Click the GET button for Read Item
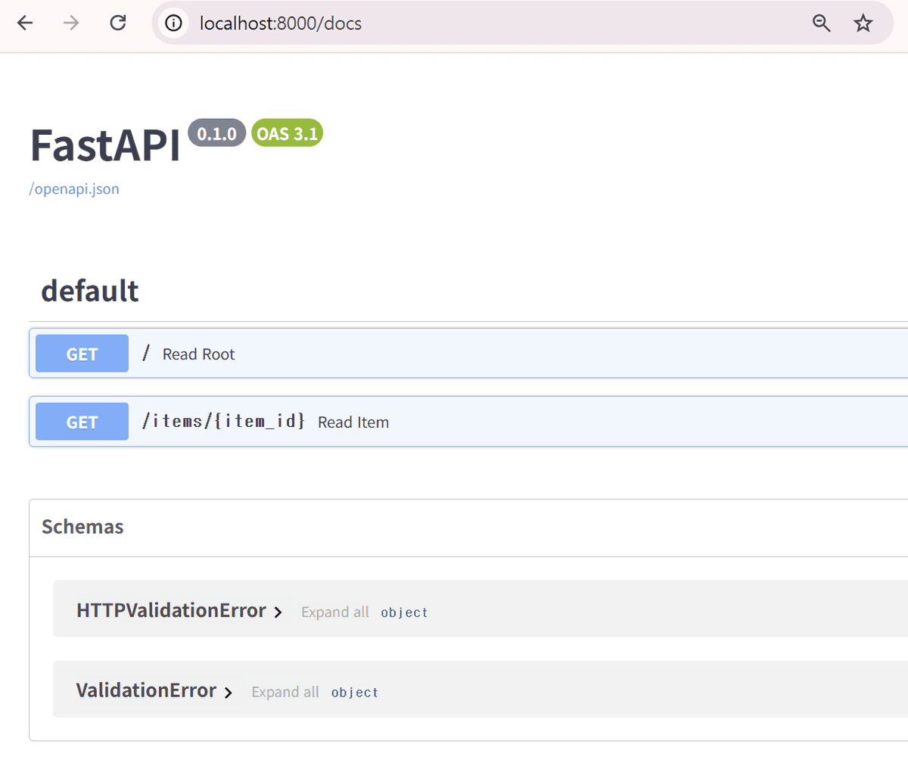The image size is (908, 757). (x=82, y=422)
